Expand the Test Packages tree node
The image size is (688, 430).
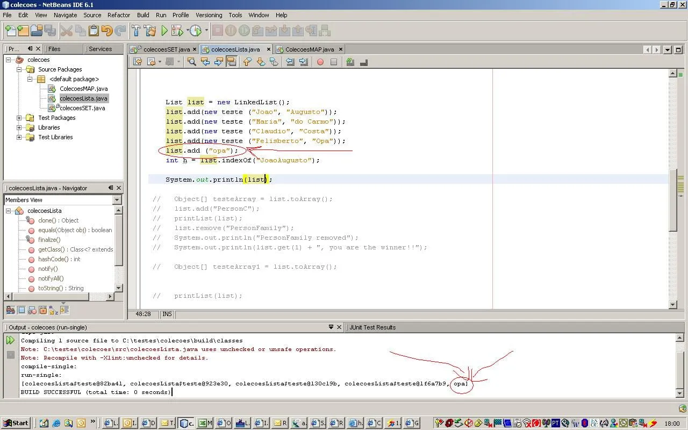point(19,118)
